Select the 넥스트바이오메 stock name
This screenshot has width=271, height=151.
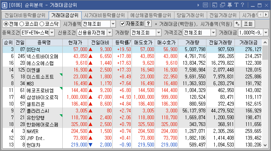[x=42, y=56]
